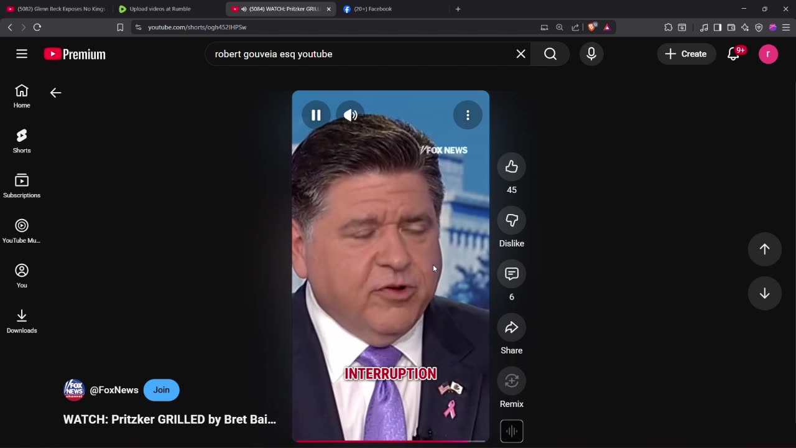Open the FoxNews channel avatar
This screenshot has height=448, width=796.
coord(74,390)
